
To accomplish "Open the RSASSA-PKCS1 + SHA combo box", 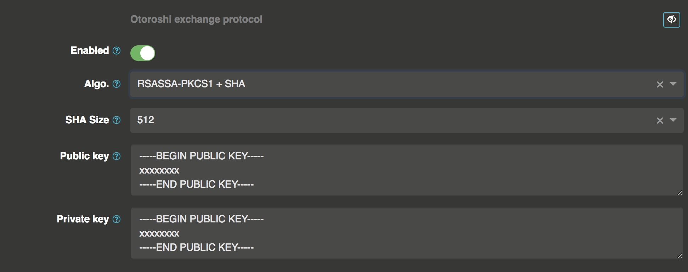I will coord(390,84).
